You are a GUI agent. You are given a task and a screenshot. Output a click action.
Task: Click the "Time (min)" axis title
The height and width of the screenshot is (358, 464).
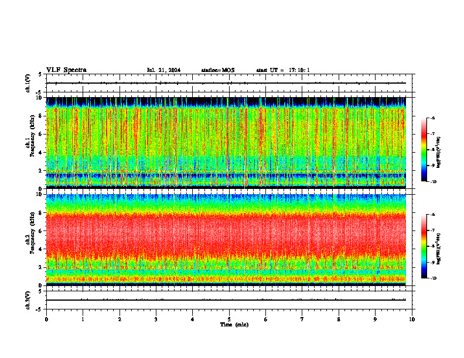click(x=234, y=325)
